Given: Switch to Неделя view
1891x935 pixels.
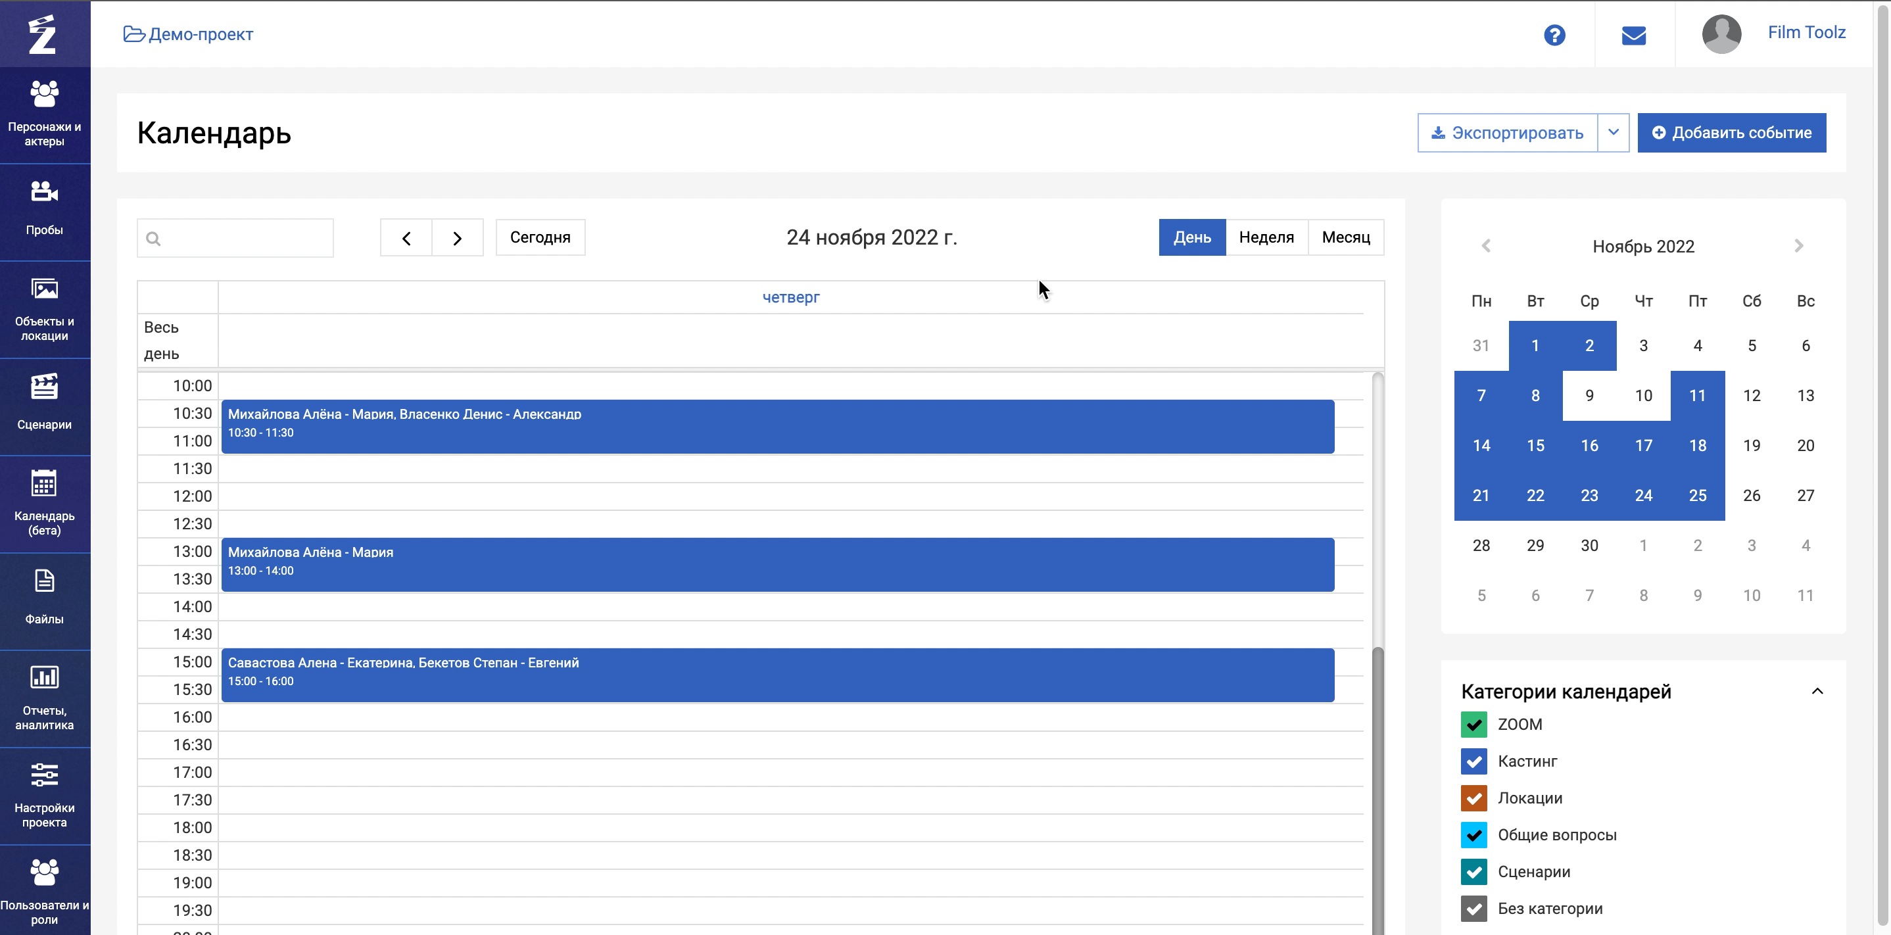Looking at the screenshot, I should pos(1266,238).
